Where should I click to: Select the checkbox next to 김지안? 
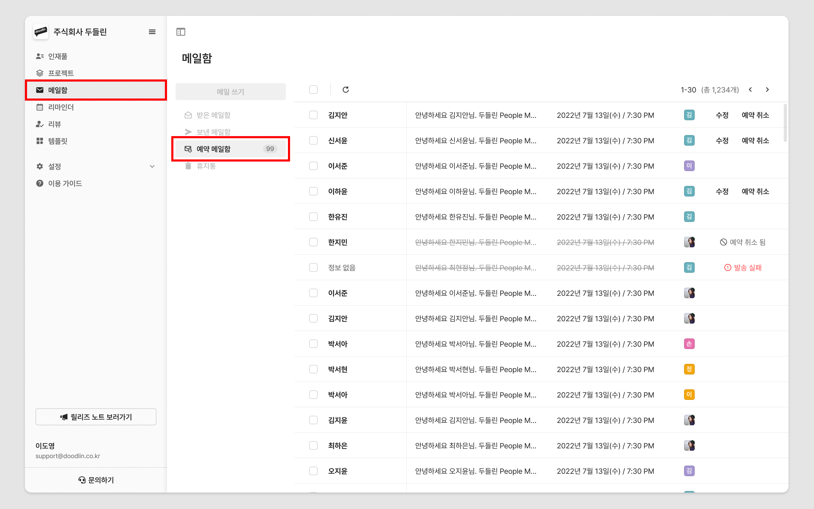tap(313, 115)
